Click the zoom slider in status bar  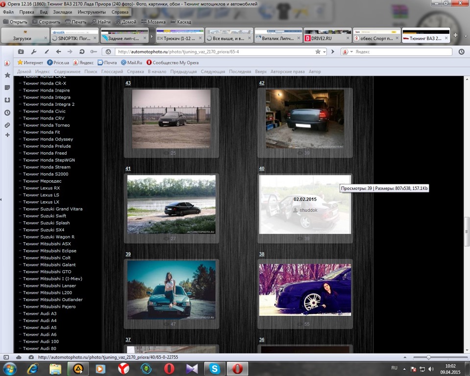[429, 357]
